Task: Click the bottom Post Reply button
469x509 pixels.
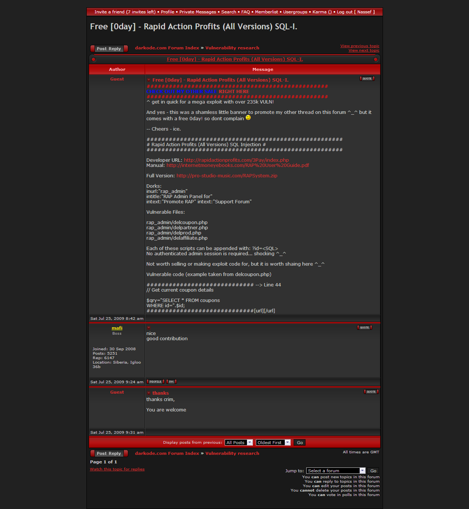Action: pyautogui.click(x=109, y=453)
